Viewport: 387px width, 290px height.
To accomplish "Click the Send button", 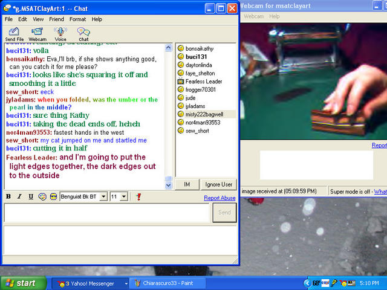I will pos(224,212).
